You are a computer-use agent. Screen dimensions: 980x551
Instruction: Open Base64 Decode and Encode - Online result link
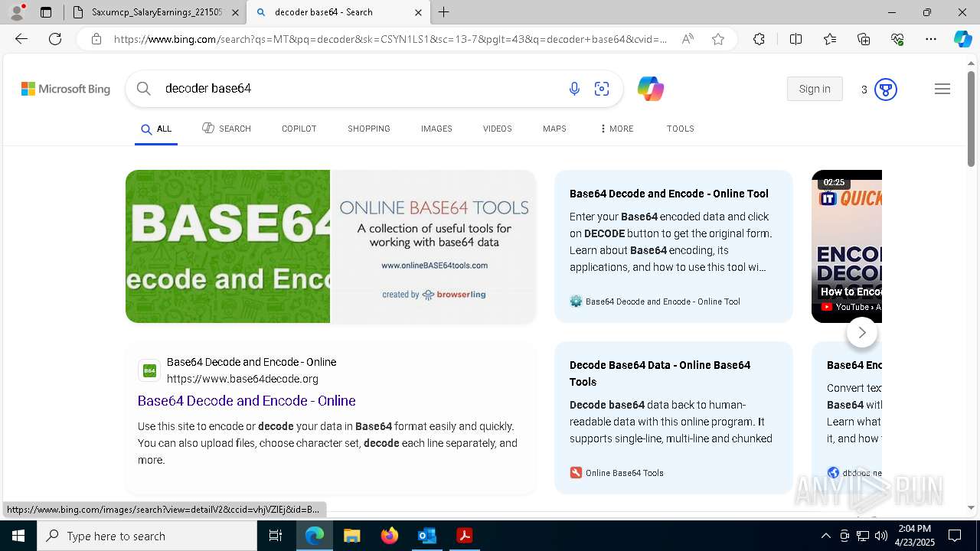click(x=247, y=401)
